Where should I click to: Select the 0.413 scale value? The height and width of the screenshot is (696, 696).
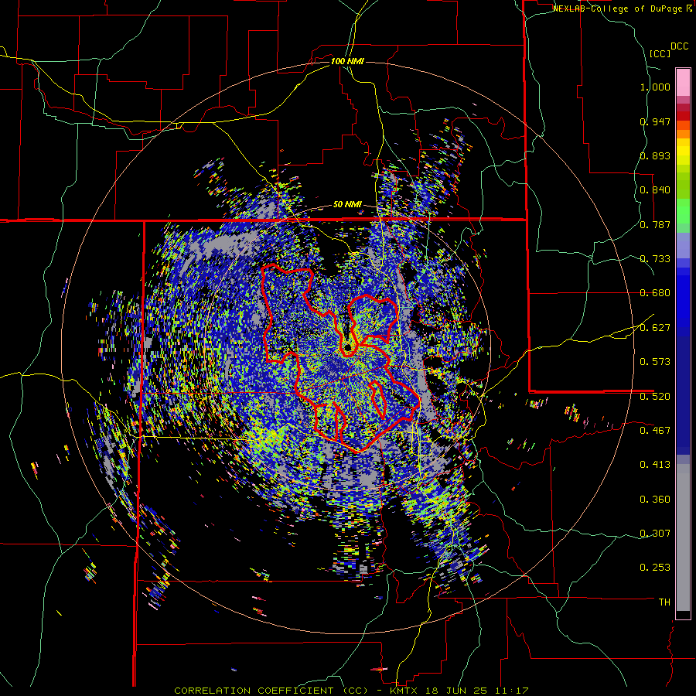coord(655,465)
